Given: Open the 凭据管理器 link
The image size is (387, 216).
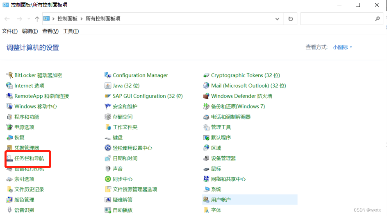Looking at the screenshot, I should [27, 148].
